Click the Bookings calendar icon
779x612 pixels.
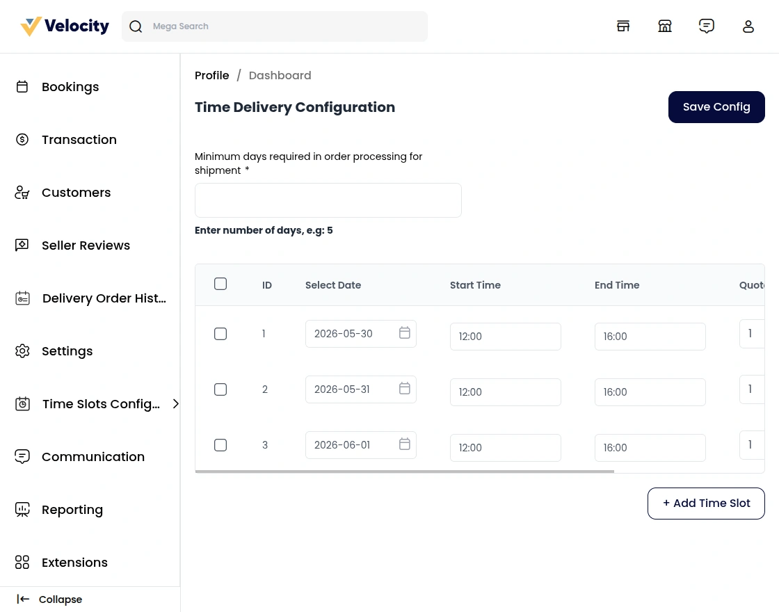(x=22, y=87)
